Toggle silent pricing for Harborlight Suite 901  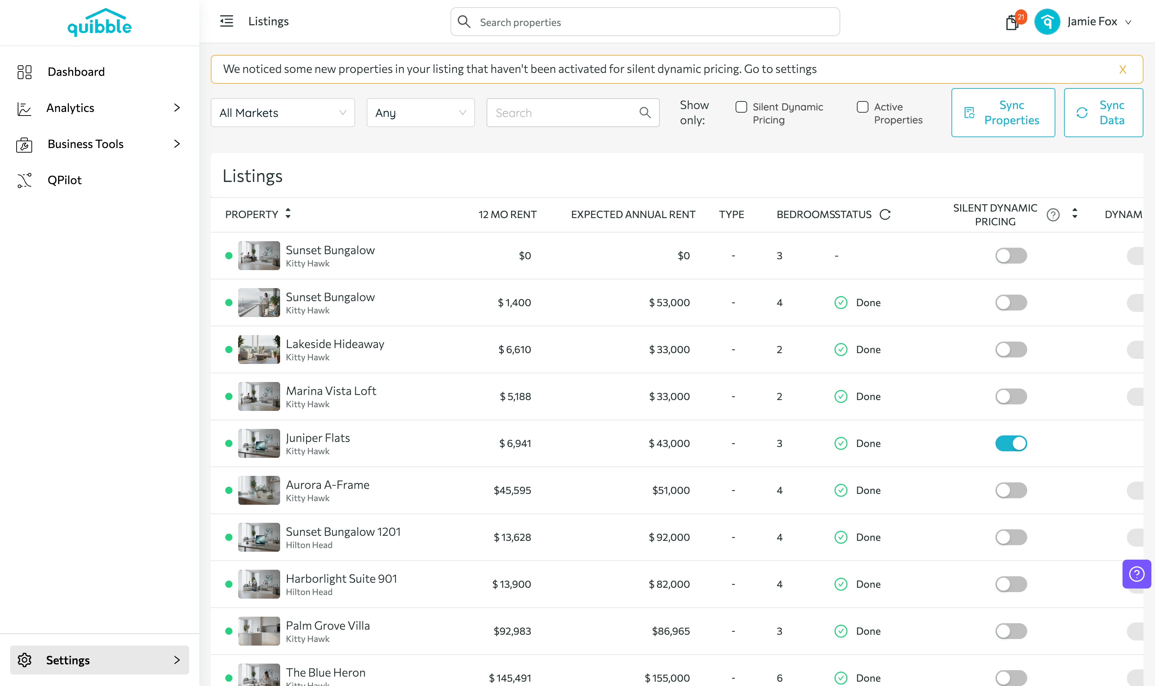coord(1011,584)
